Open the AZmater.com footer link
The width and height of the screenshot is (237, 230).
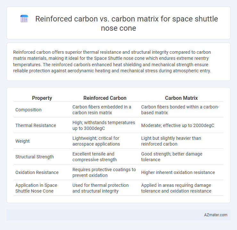(216, 215)
